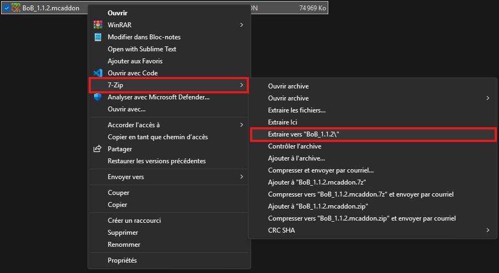Expand the Envoyer vers submenu arrow
Image resolution: width=499 pixels, height=273 pixels.
click(x=241, y=176)
